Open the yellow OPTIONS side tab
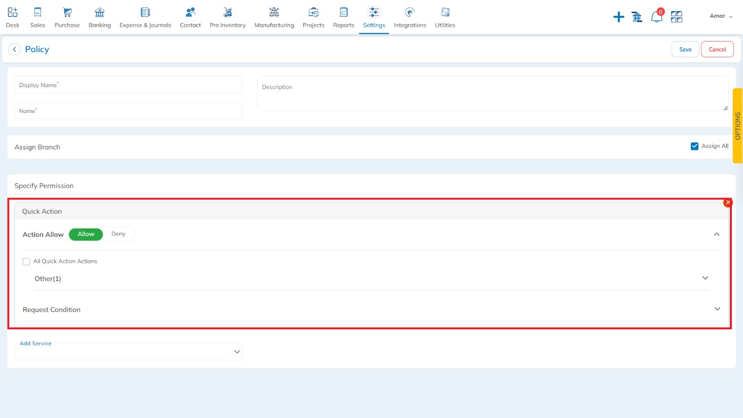 pyautogui.click(x=737, y=126)
